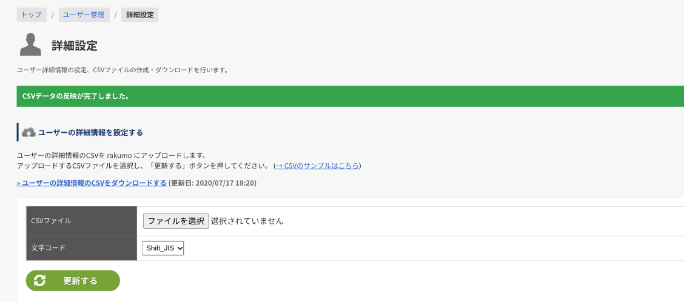Screen dimensions: 684x302
Task: Click the current 詳細設定 breadcrumb item
Action: 140,15
